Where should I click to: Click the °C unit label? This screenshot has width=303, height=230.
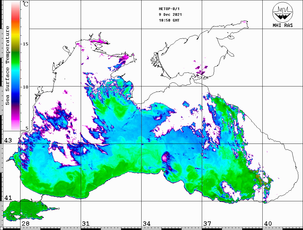[x=25, y=4]
